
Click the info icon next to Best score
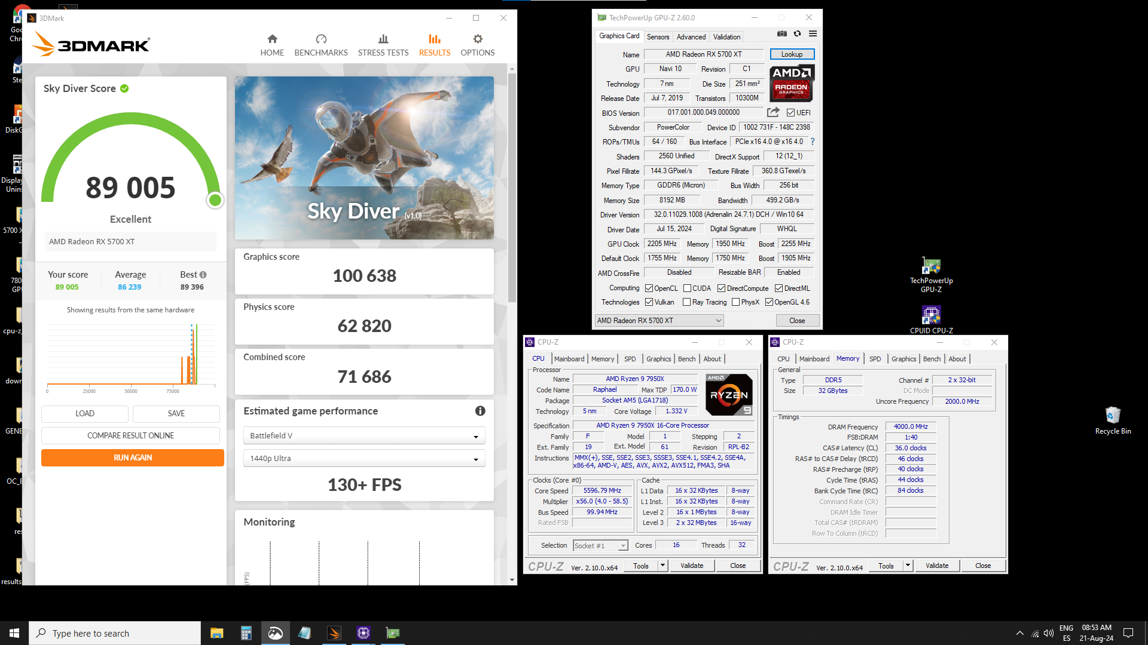[203, 275]
